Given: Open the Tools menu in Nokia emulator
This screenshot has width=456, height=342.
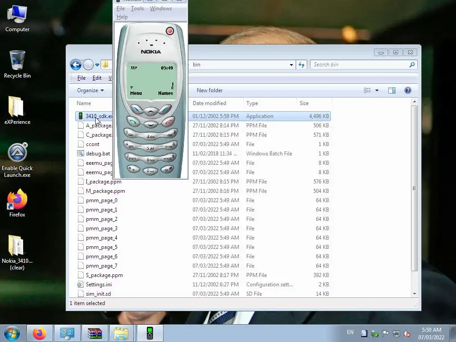Looking at the screenshot, I should (137, 8).
